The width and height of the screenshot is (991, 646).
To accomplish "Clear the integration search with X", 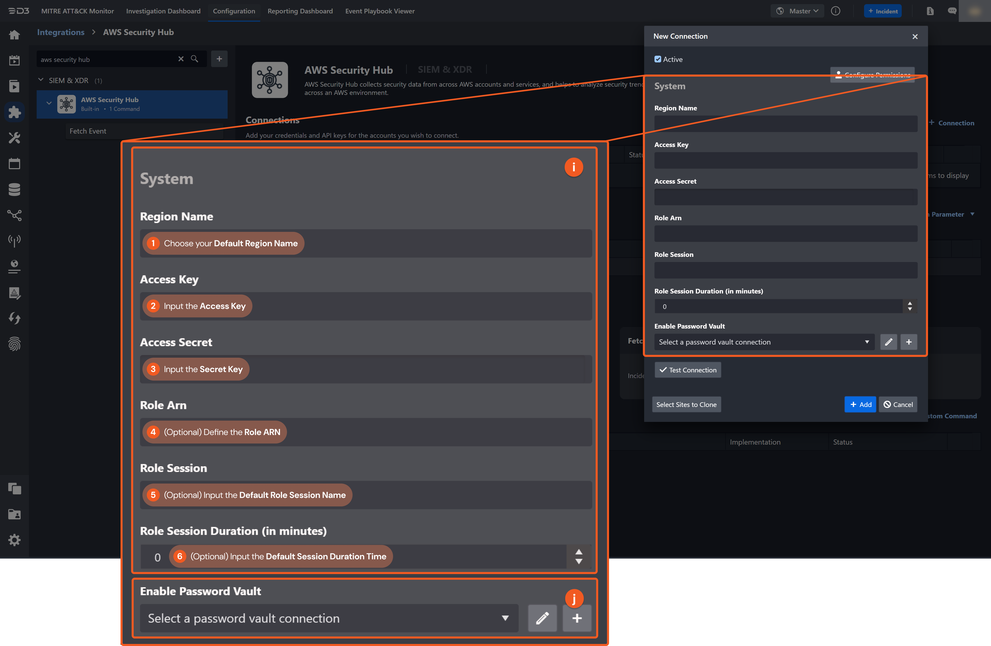I will coord(181,59).
